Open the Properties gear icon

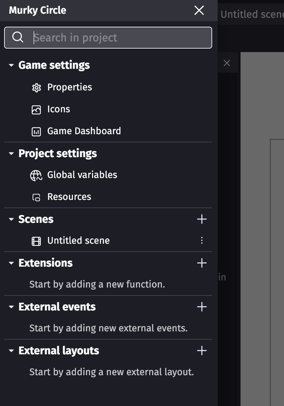coord(36,88)
